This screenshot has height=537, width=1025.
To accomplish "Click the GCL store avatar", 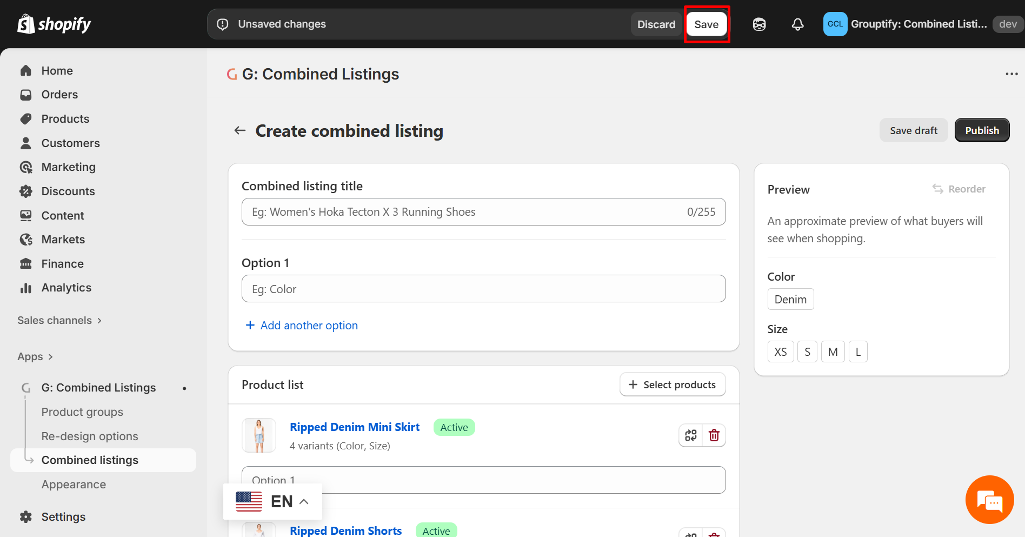I will [x=835, y=24].
